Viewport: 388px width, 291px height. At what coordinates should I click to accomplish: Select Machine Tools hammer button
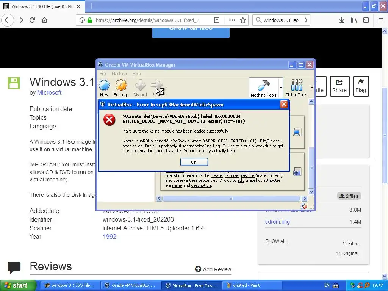point(264,88)
